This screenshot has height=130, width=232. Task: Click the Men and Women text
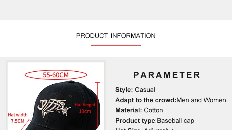coord(201,100)
